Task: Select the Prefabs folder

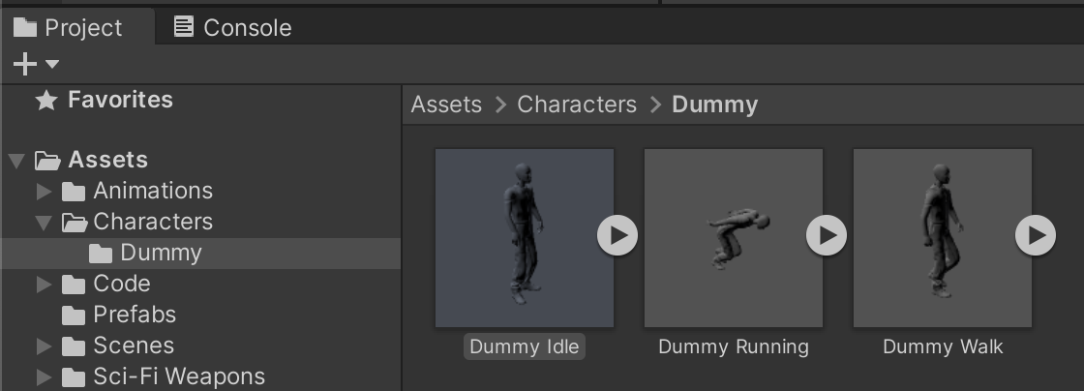Action: click(134, 316)
